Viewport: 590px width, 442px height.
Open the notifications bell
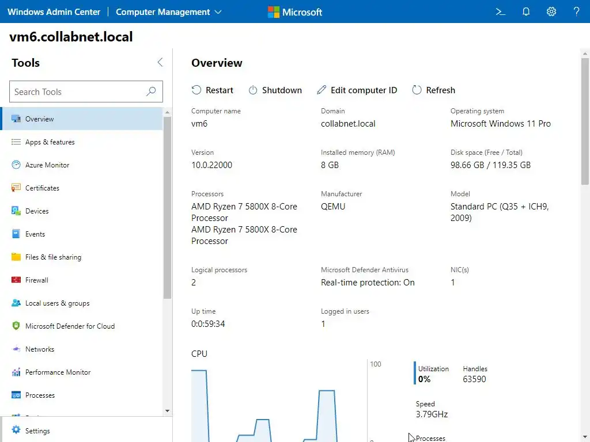(x=525, y=12)
